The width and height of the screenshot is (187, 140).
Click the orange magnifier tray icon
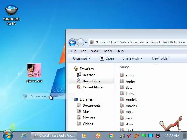click(x=136, y=136)
